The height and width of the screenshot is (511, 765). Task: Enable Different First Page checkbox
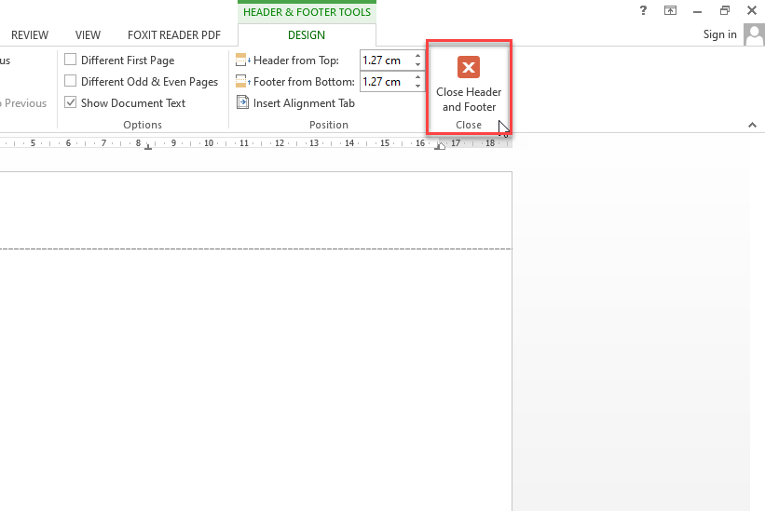coord(71,61)
